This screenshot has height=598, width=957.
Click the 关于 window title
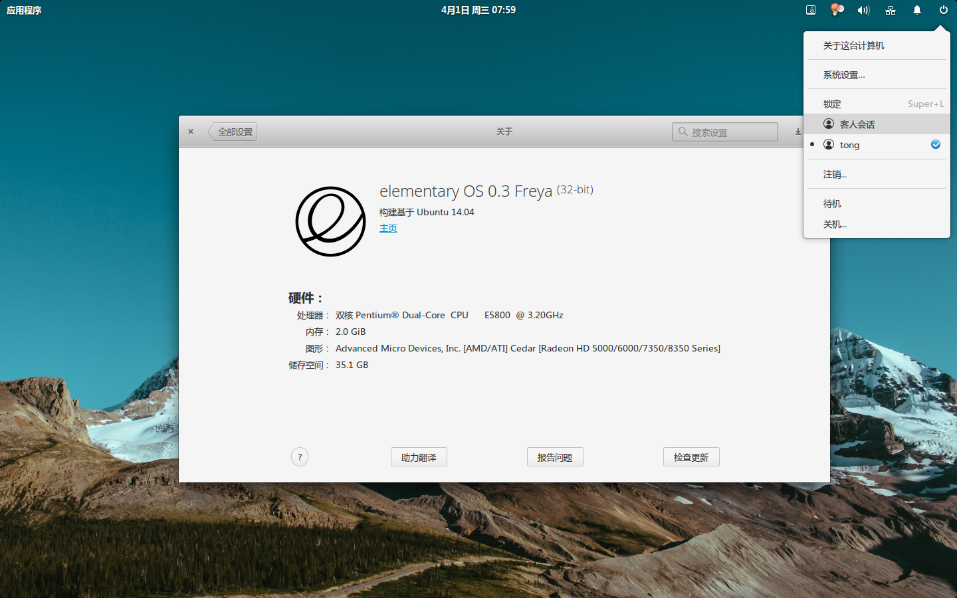pos(504,132)
